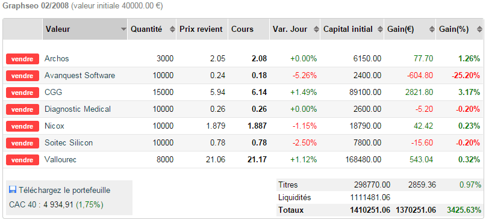Click vendre beside Vallourec

(x=22, y=160)
